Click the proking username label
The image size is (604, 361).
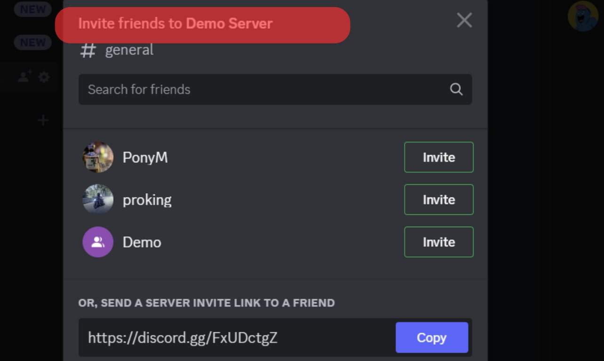click(147, 200)
